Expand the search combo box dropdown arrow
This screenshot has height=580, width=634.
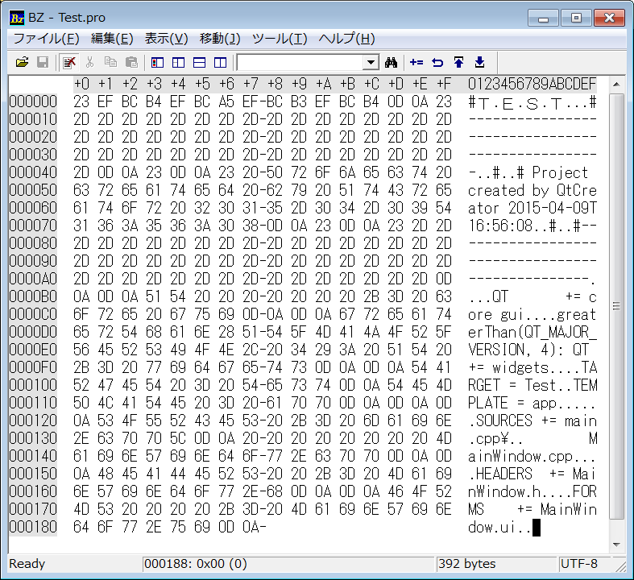[x=371, y=62]
